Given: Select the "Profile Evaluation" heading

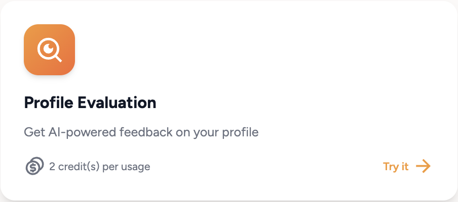Looking at the screenshot, I should 90,103.
